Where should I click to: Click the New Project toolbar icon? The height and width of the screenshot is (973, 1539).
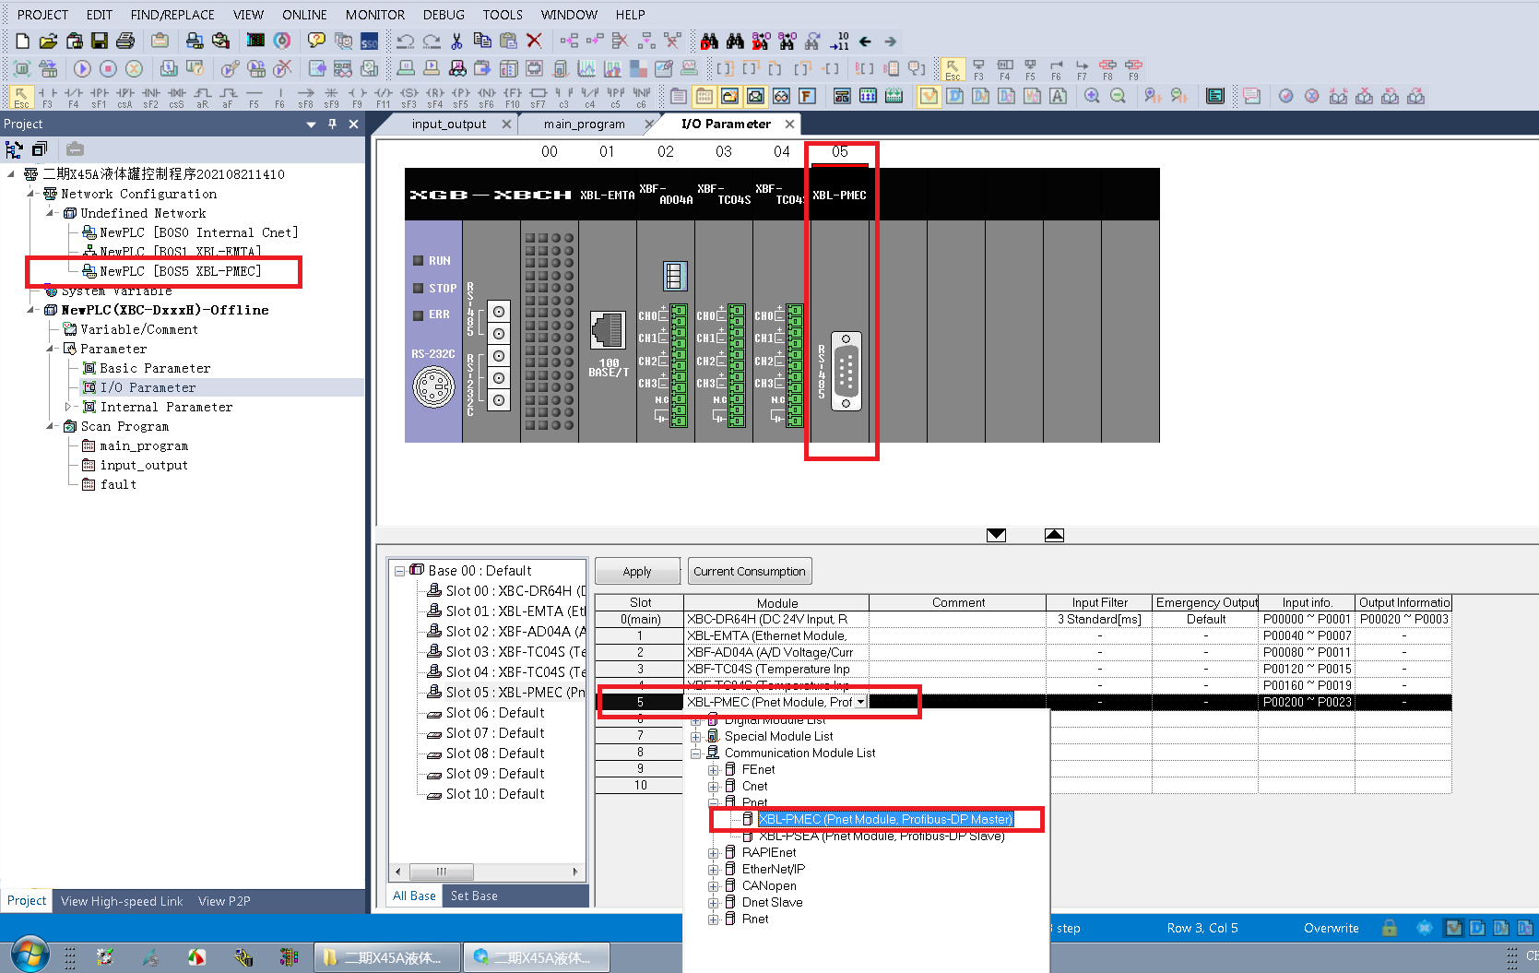(x=23, y=42)
